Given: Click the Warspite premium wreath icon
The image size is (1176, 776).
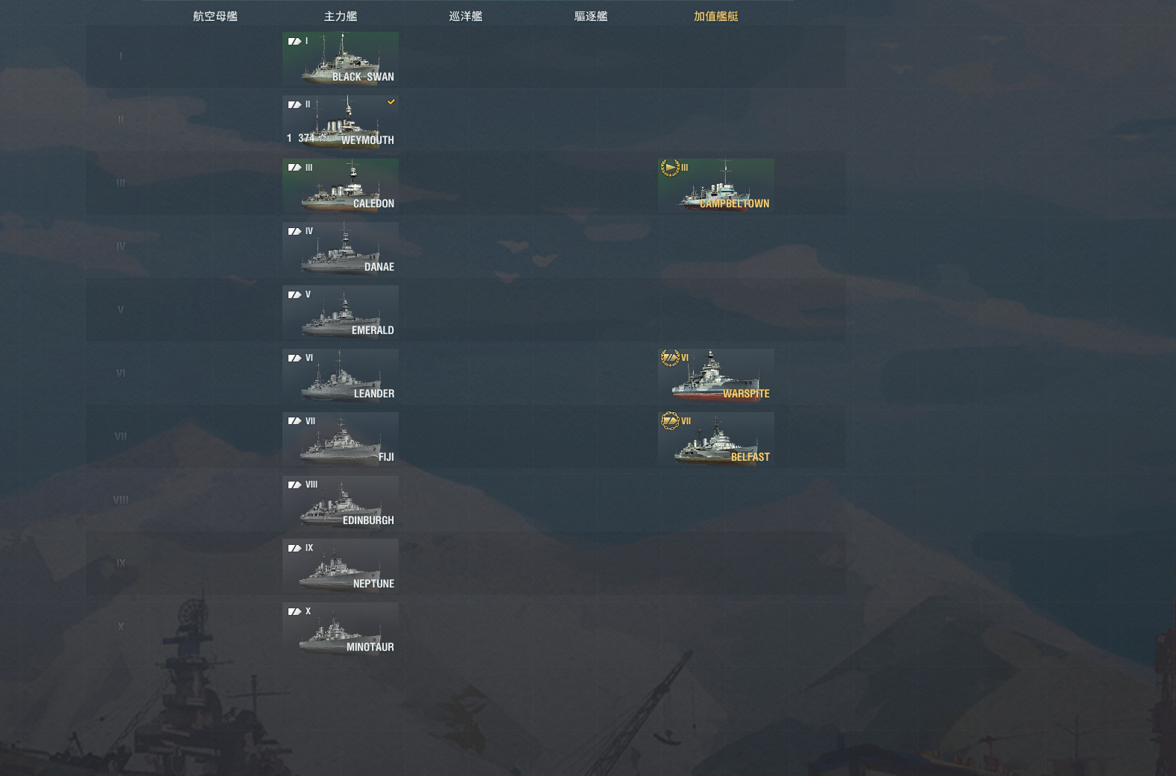Looking at the screenshot, I should (670, 358).
